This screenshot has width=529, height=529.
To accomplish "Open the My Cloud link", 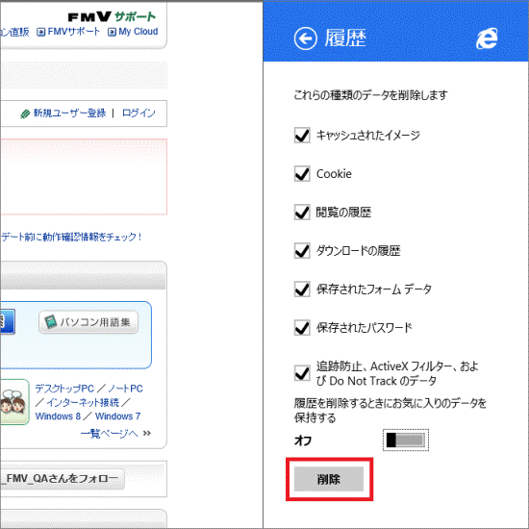I will 139,32.
